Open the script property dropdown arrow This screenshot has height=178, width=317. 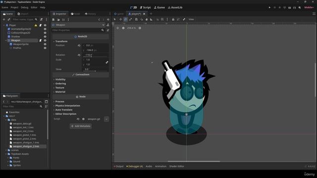pos(106,119)
